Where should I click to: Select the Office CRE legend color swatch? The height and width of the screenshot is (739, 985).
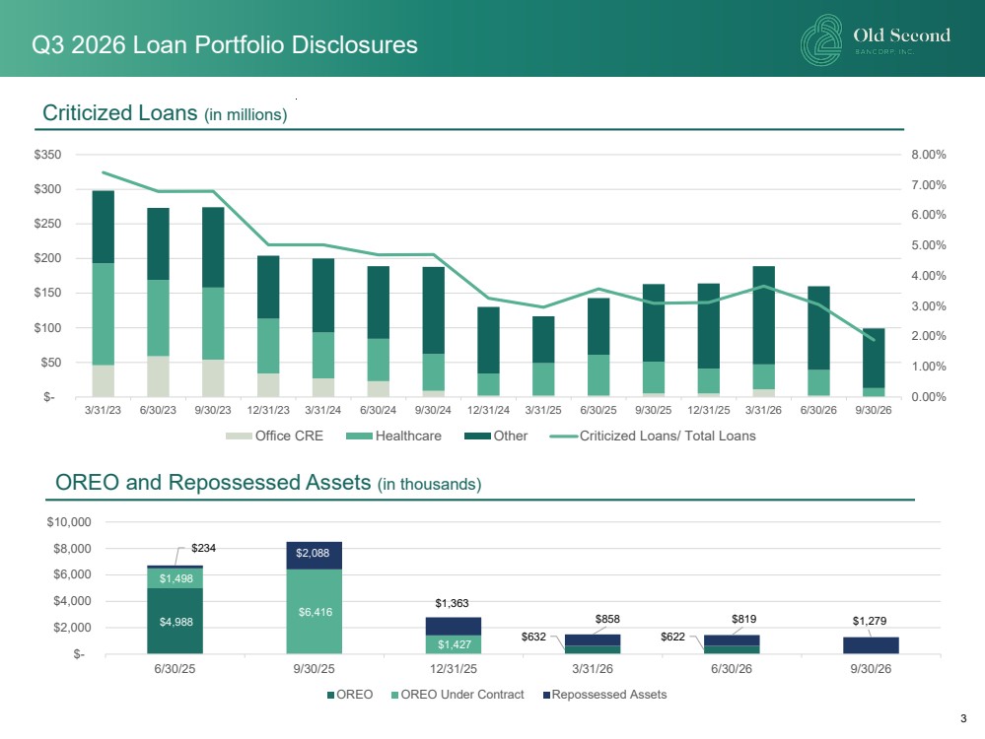coord(239,436)
